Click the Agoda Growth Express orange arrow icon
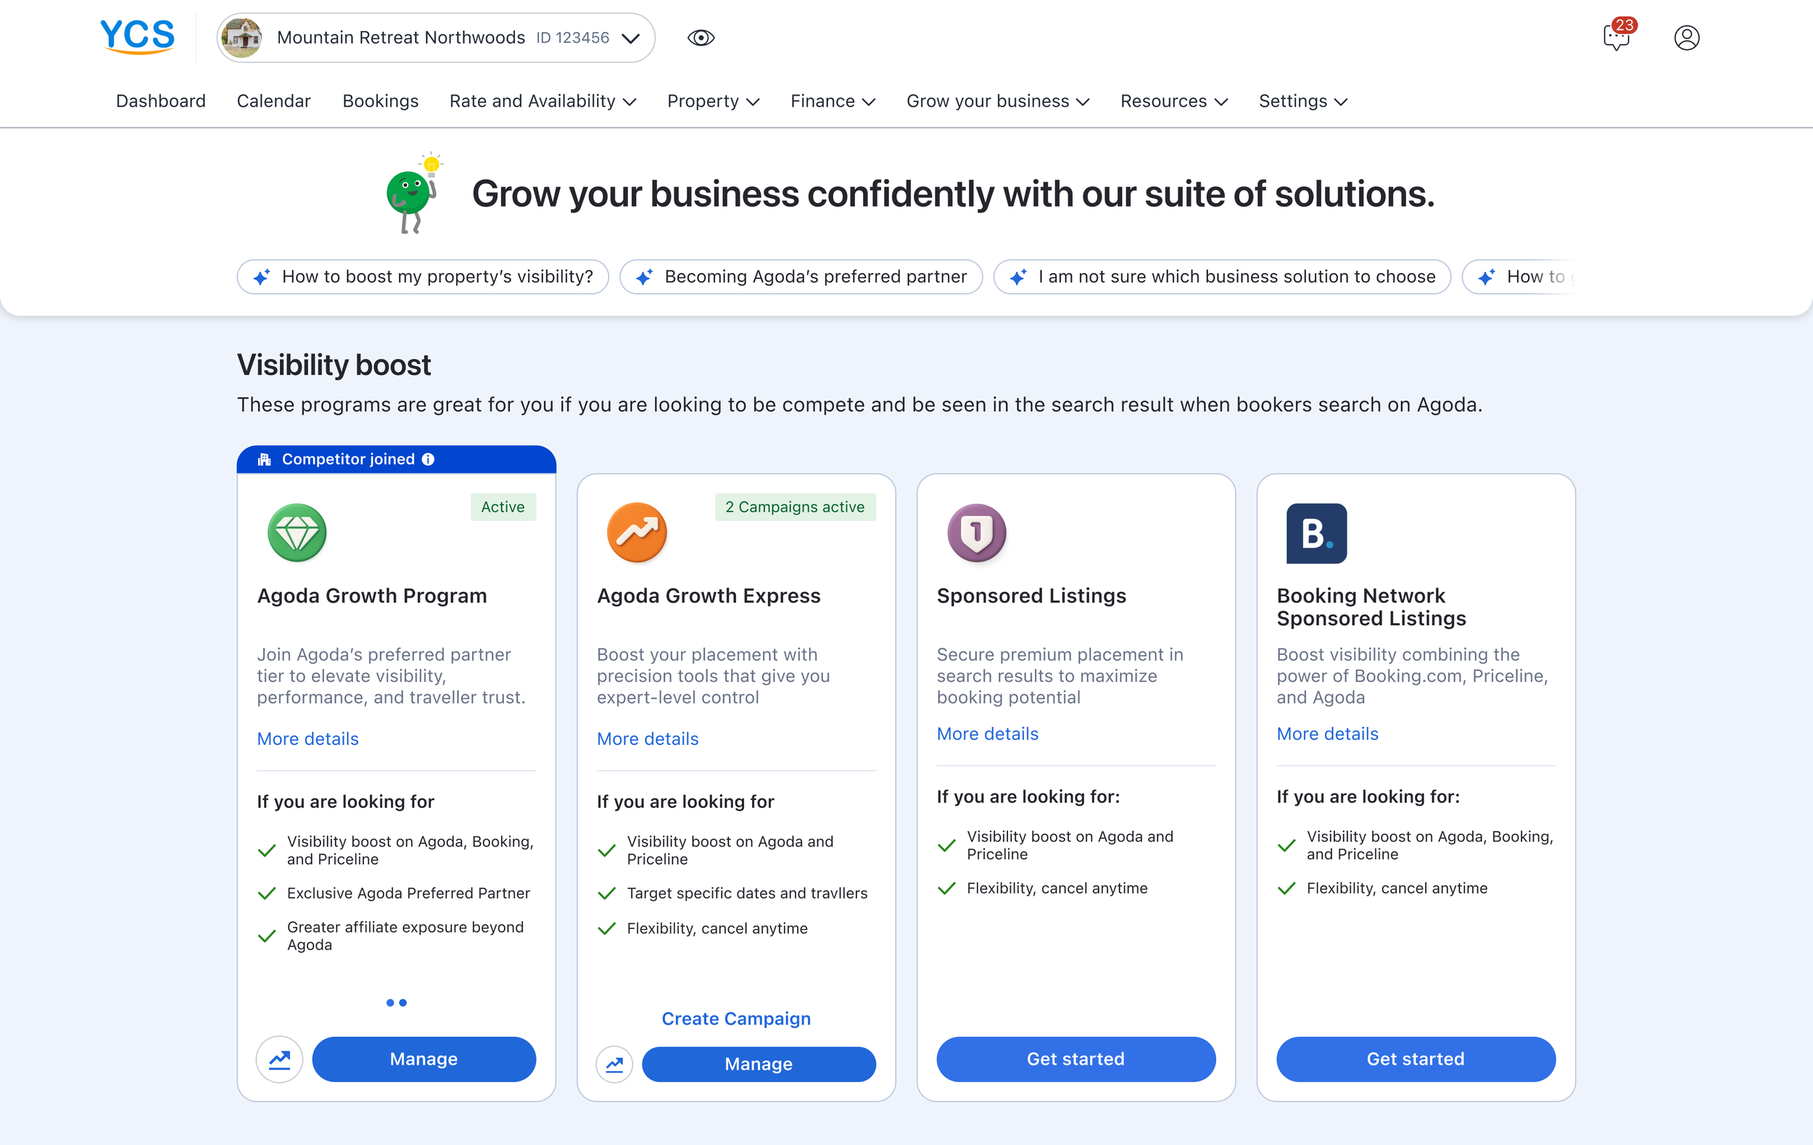 [x=636, y=533]
